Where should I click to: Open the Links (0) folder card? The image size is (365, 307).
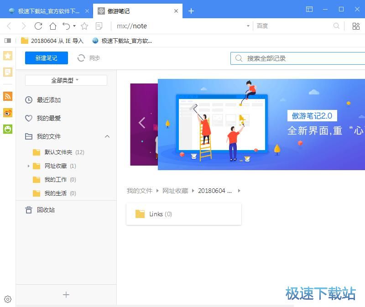[184, 214]
